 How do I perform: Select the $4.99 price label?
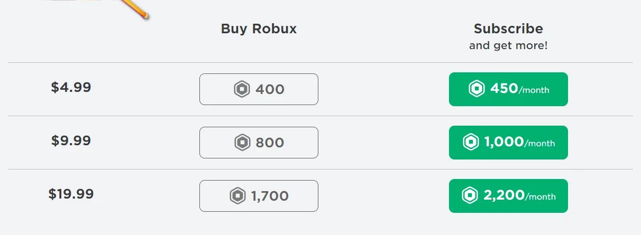click(71, 87)
